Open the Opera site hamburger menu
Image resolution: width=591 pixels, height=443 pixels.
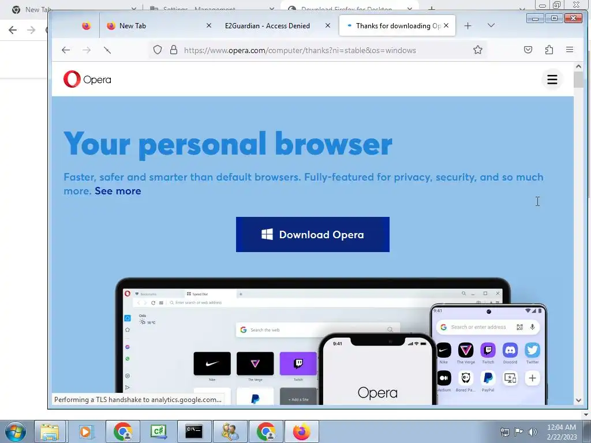click(552, 80)
